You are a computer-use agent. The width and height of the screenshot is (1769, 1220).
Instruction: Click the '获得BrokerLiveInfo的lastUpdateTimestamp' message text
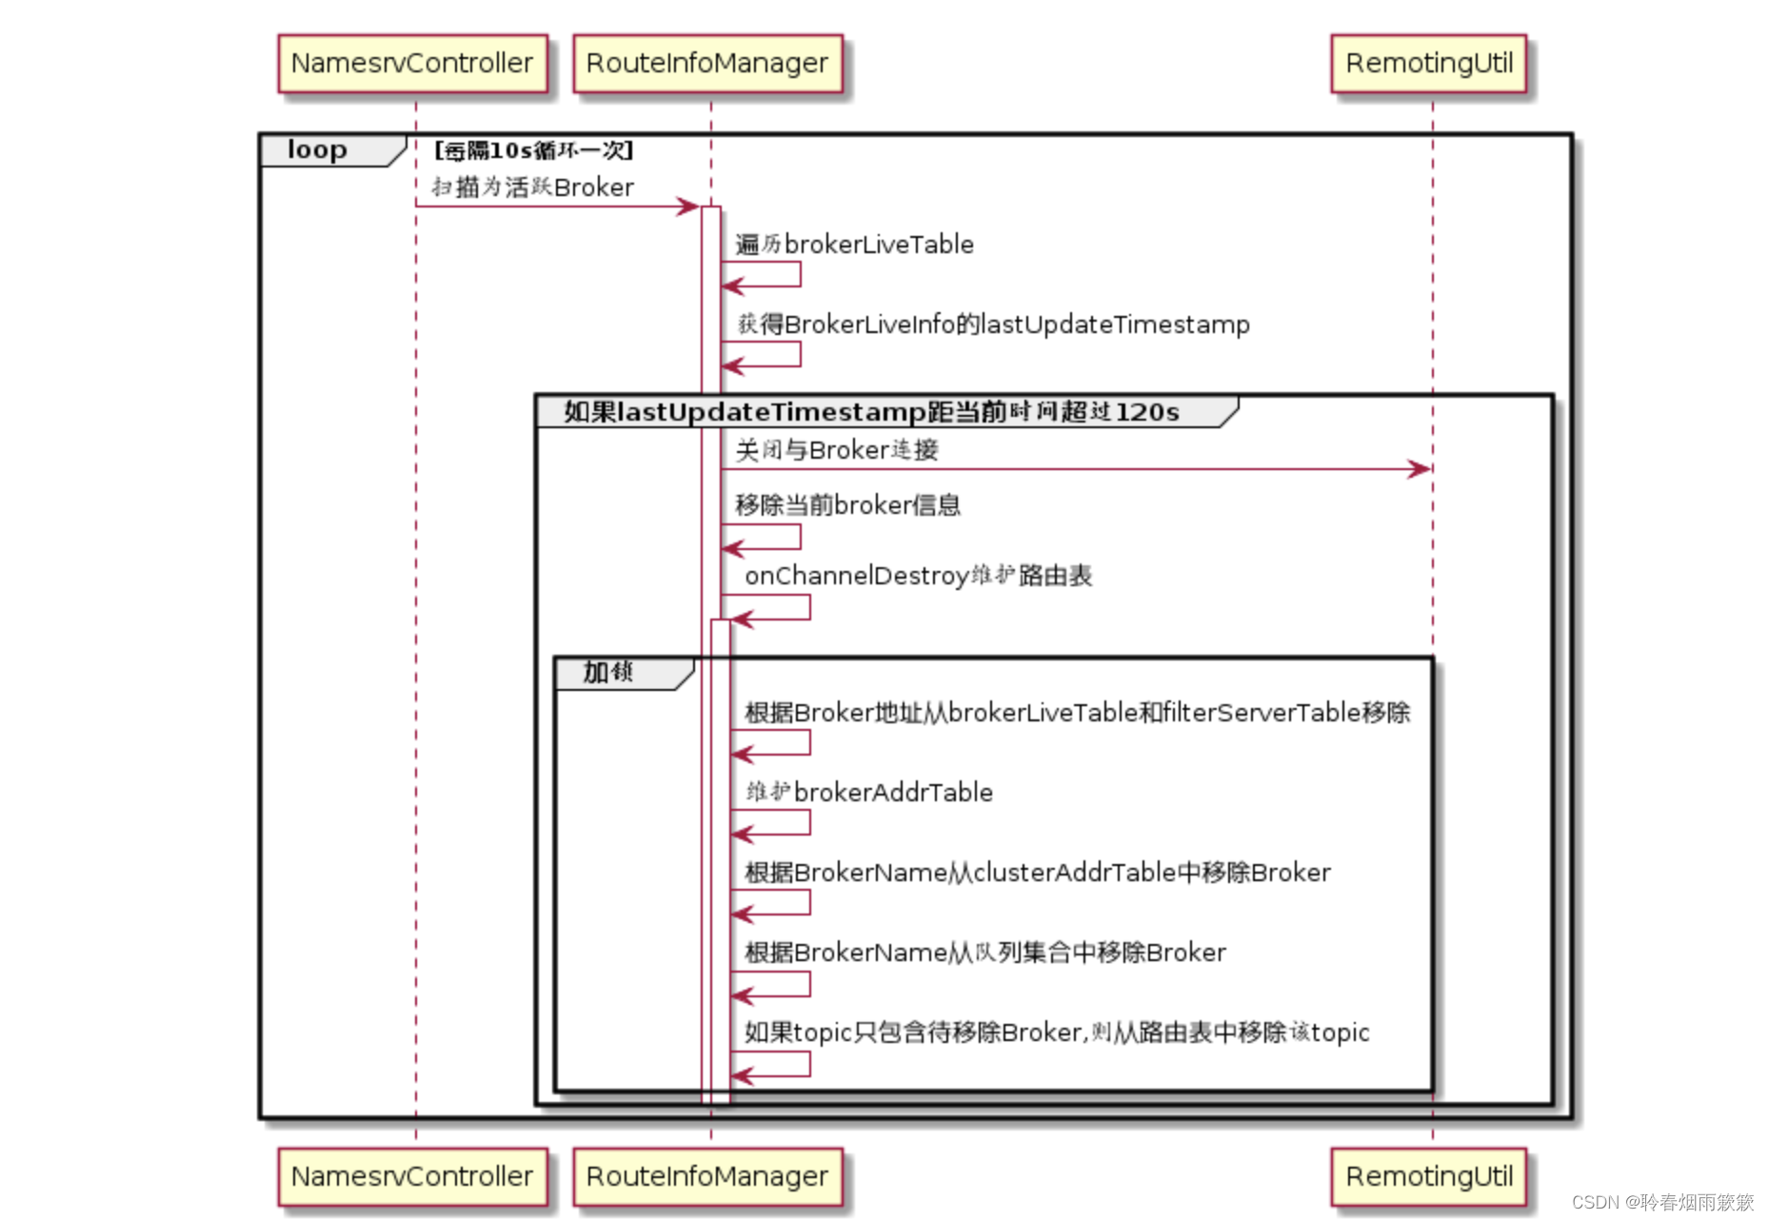click(x=993, y=325)
